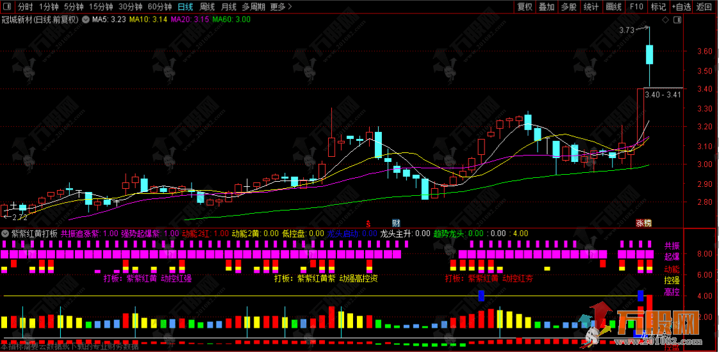The height and width of the screenshot is (352, 719).
Task: Click the 2.72 low price label
Action: (x=20, y=217)
